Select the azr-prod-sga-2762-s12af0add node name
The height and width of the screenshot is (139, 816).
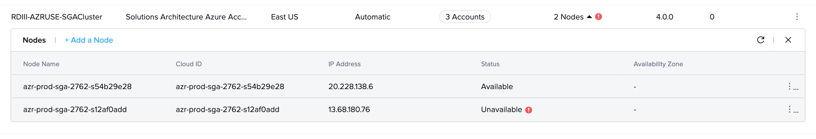(75, 109)
